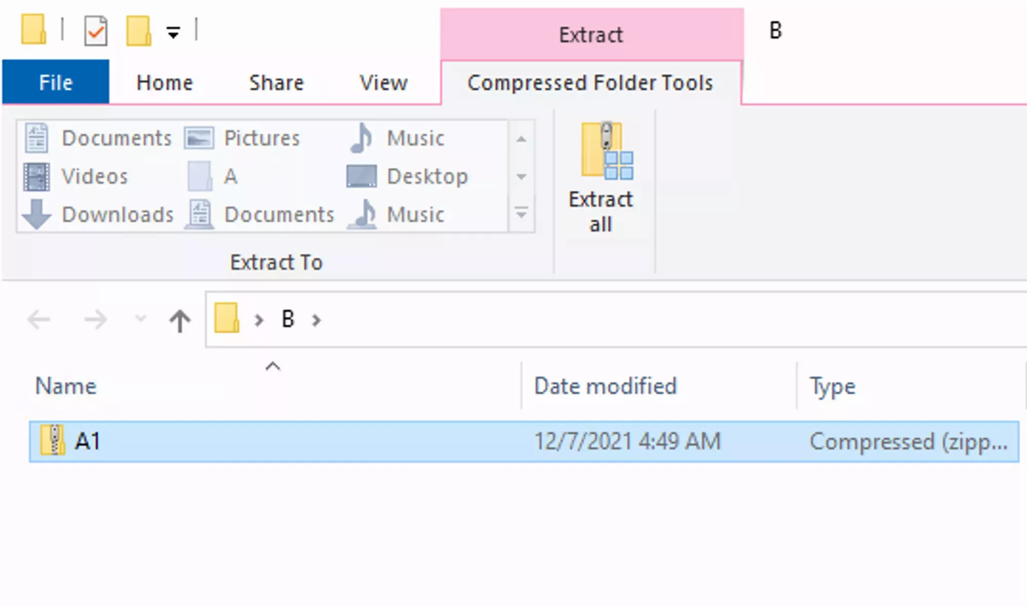Open Extract all to unzip A1
The height and width of the screenshot is (606, 1027).
tap(601, 180)
